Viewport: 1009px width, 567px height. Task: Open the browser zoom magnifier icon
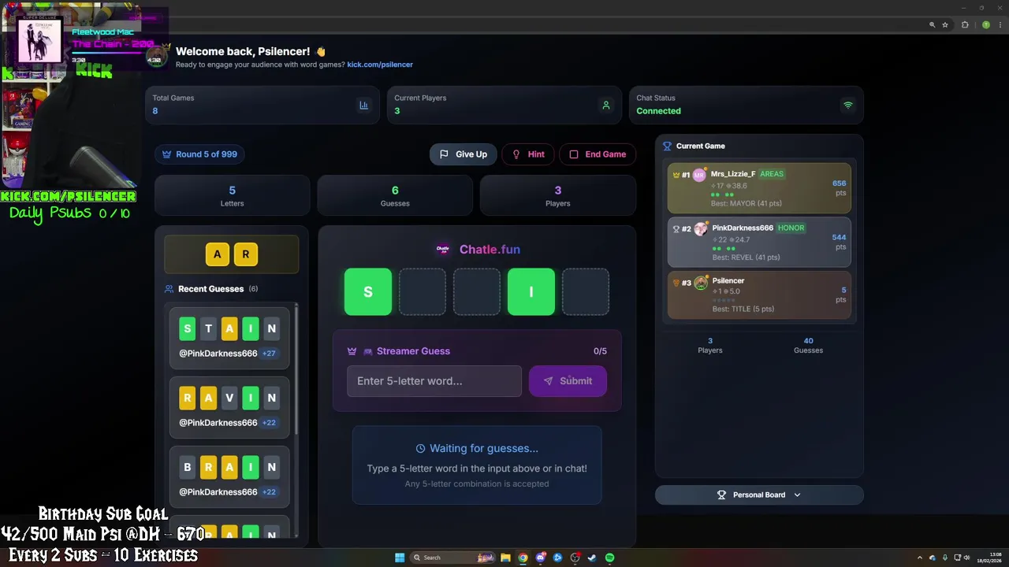(x=932, y=24)
